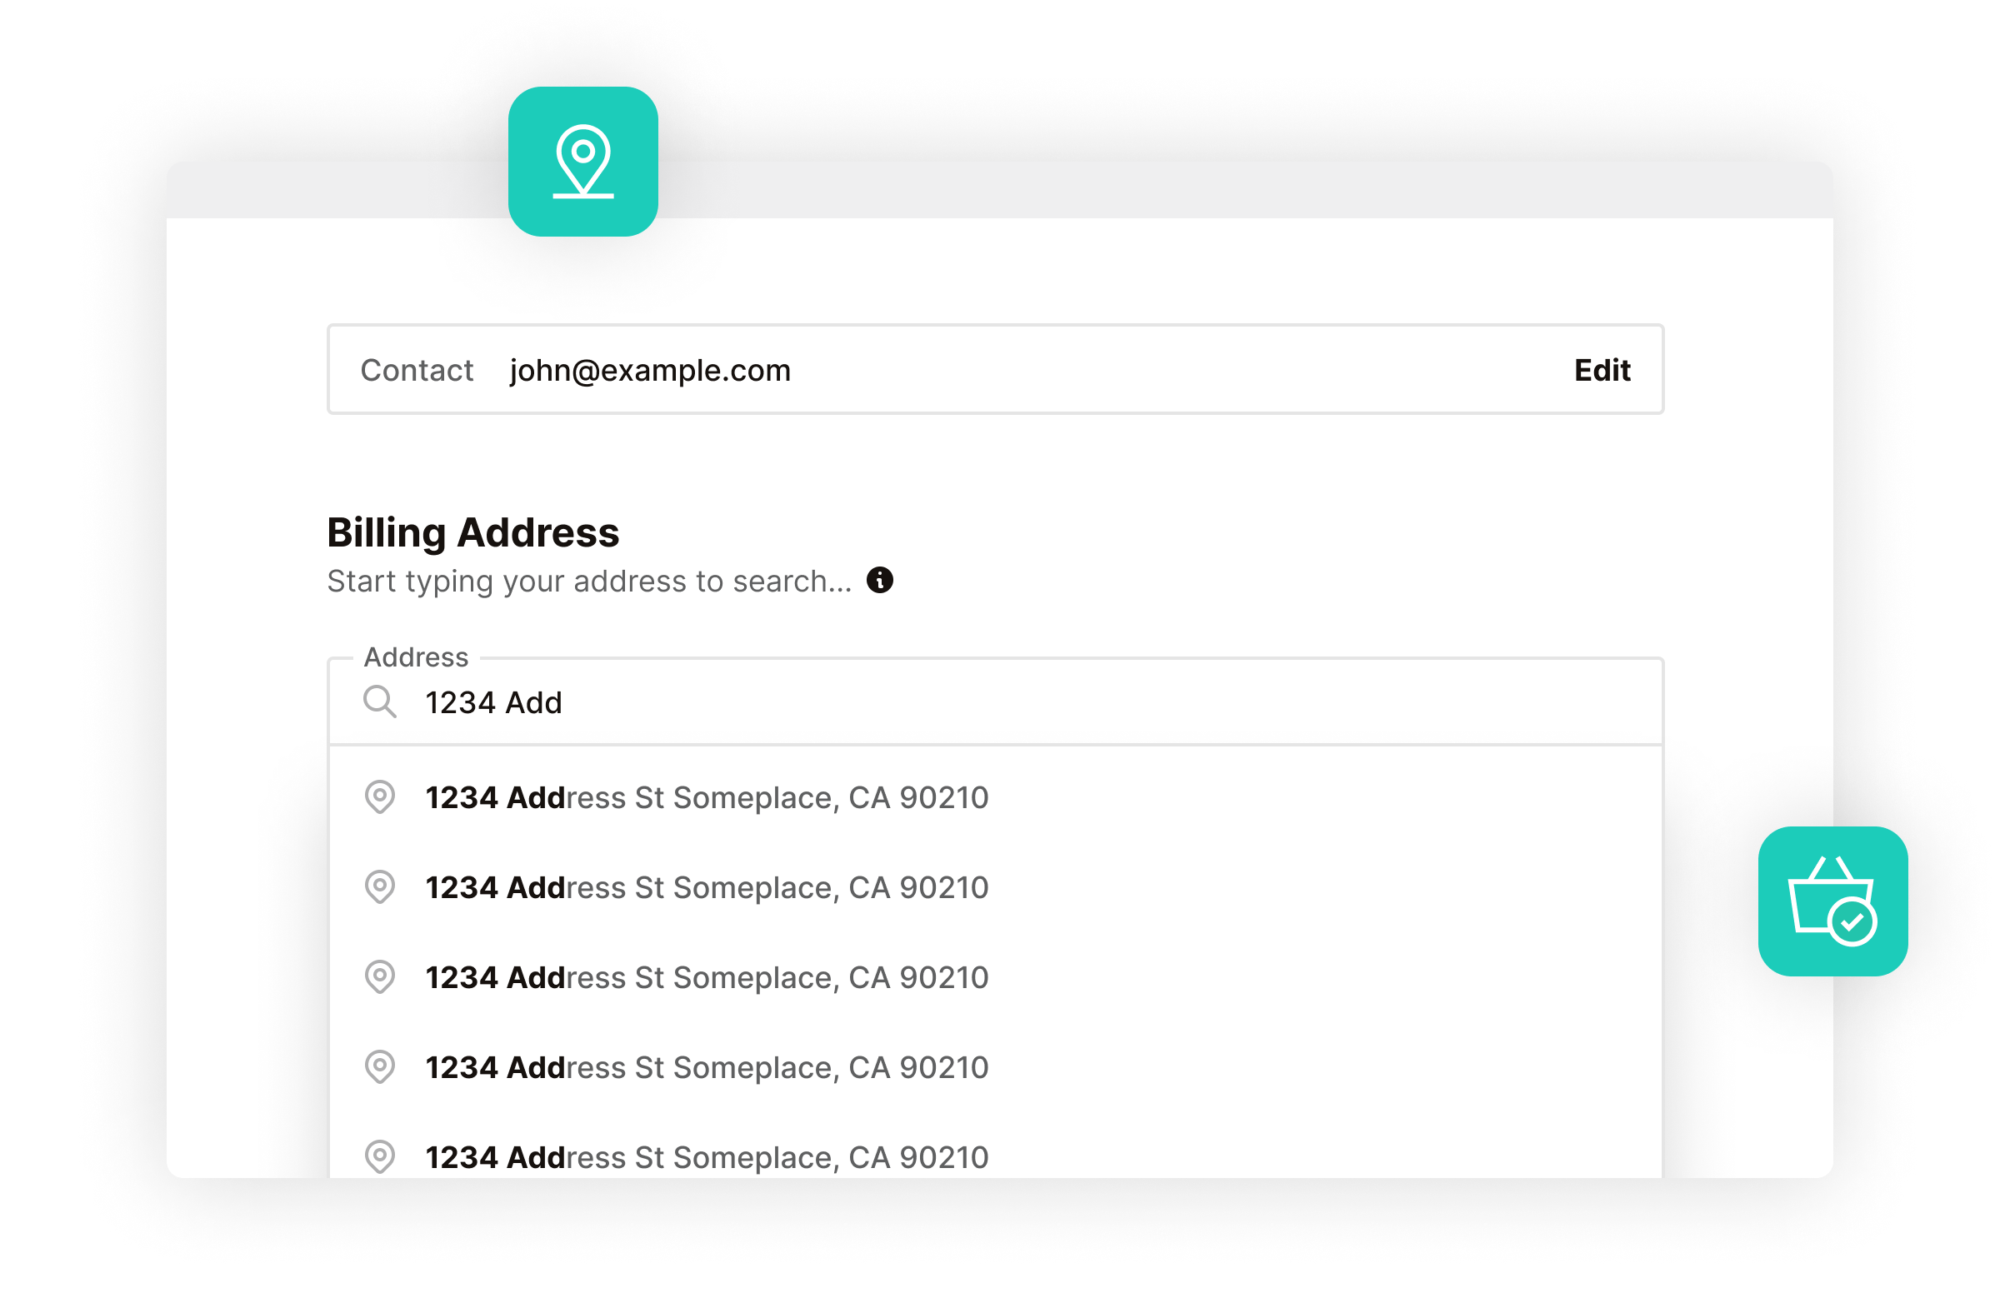The height and width of the screenshot is (1313, 2000).
Task: Select the first 1234 Address St suggestion
Action: coord(706,797)
